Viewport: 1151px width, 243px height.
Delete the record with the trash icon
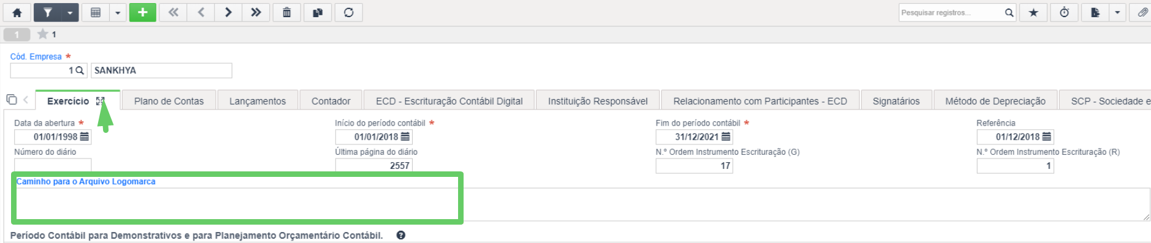(x=286, y=12)
